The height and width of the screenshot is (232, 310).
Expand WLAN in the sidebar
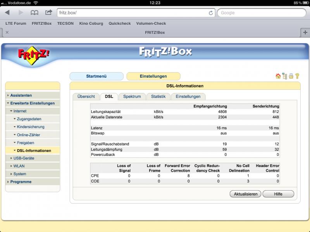[x=33, y=166]
